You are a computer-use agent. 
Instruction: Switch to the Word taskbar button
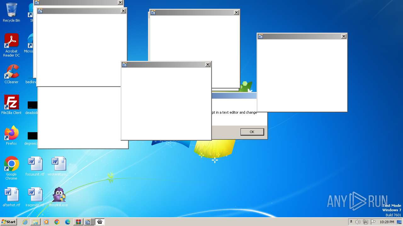click(x=88, y=222)
